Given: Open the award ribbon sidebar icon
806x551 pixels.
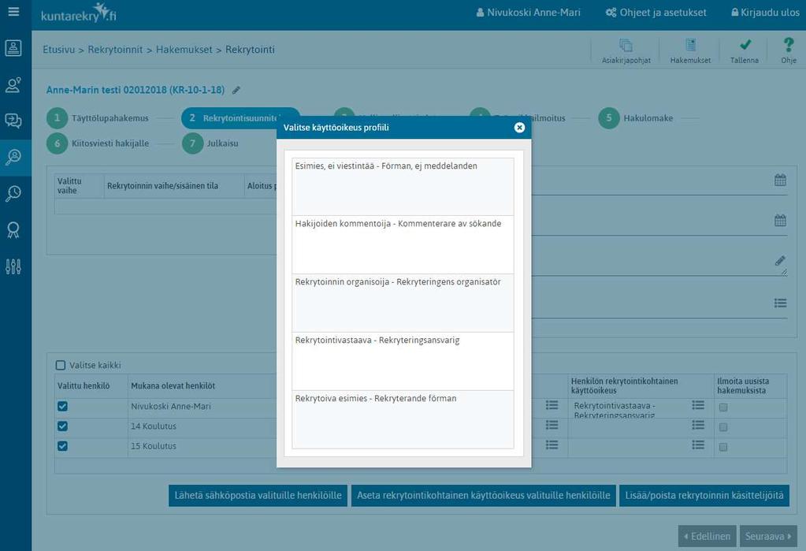Looking at the screenshot, I should pyautogui.click(x=13, y=230).
